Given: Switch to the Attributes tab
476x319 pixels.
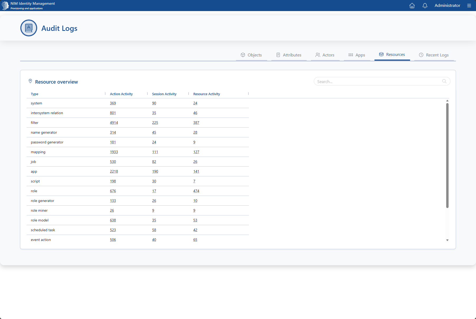Looking at the screenshot, I should 289,55.
